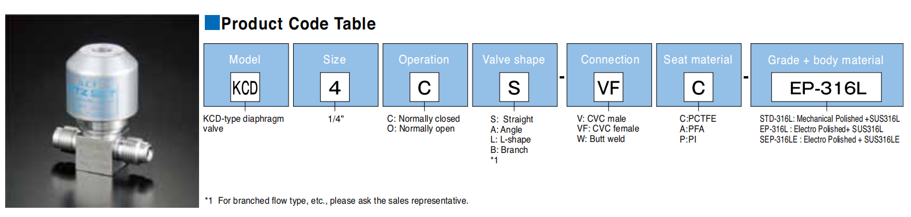Screen dimensions: 911x217
Task: Click the Operation code box showing C
Action: pos(424,87)
